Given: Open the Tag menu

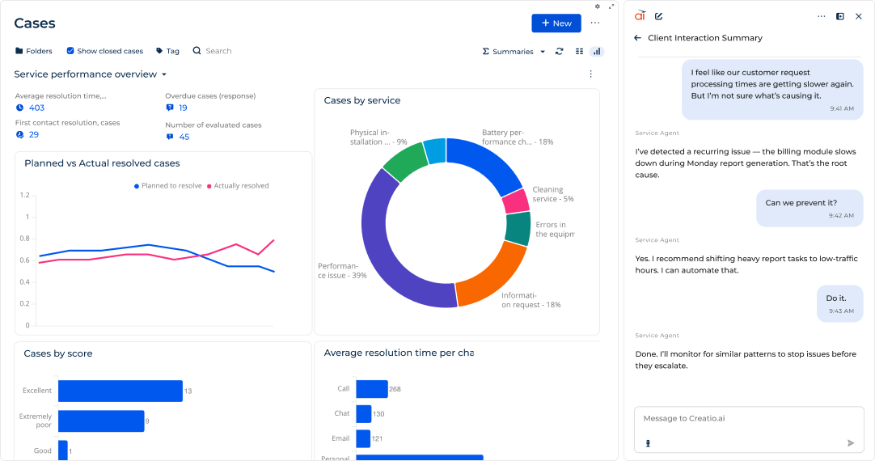Looking at the screenshot, I should [167, 51].
